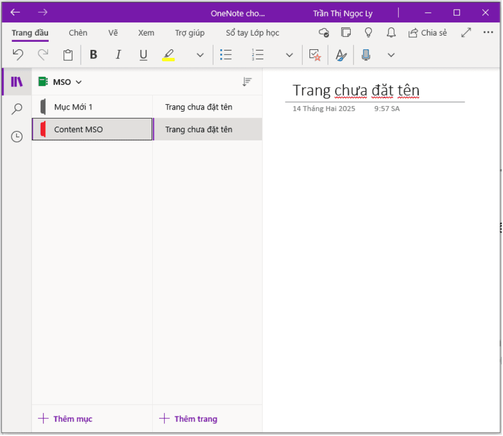The width and height of the screenshot is (503, 436).
Task: Go back with the left arrow
Action: (15, 13)
